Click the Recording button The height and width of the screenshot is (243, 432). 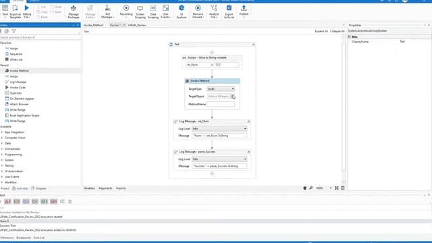pyautogui.click(x=126, y=12)
